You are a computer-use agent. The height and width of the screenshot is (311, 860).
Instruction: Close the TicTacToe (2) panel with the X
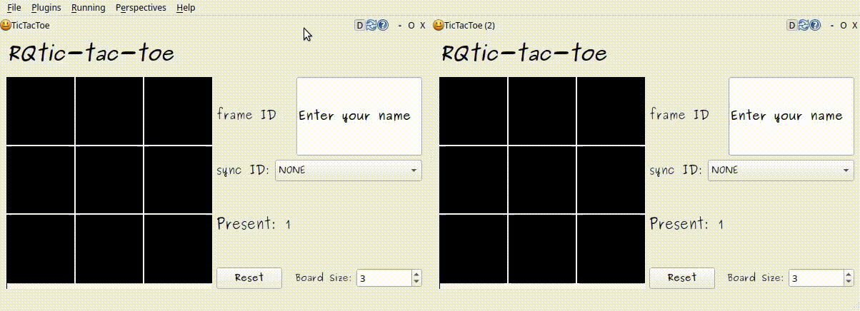pyautogui.click(x=855, y=25)
